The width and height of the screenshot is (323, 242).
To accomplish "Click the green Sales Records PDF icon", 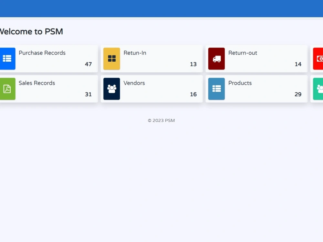I will pos(7,89).
